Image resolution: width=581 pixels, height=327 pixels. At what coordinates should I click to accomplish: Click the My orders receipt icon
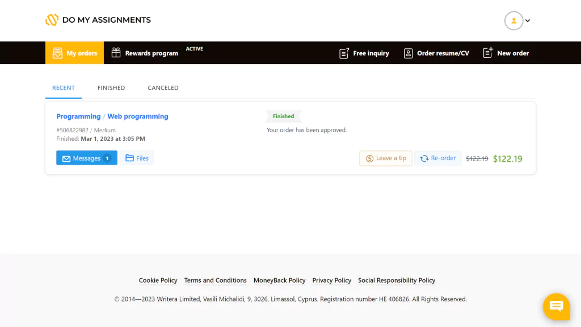[57, 53]
